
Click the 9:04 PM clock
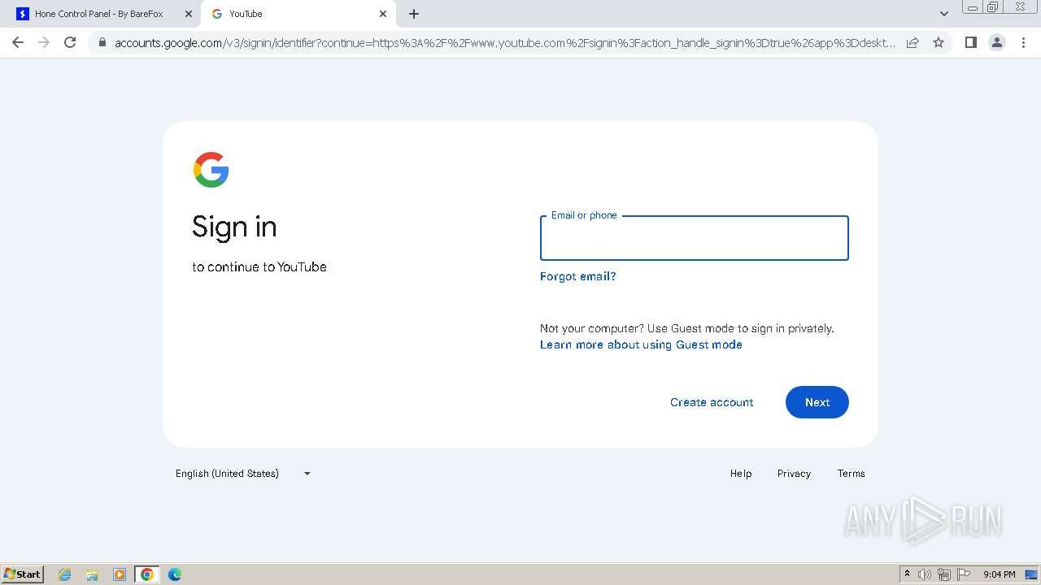point(999,574)
